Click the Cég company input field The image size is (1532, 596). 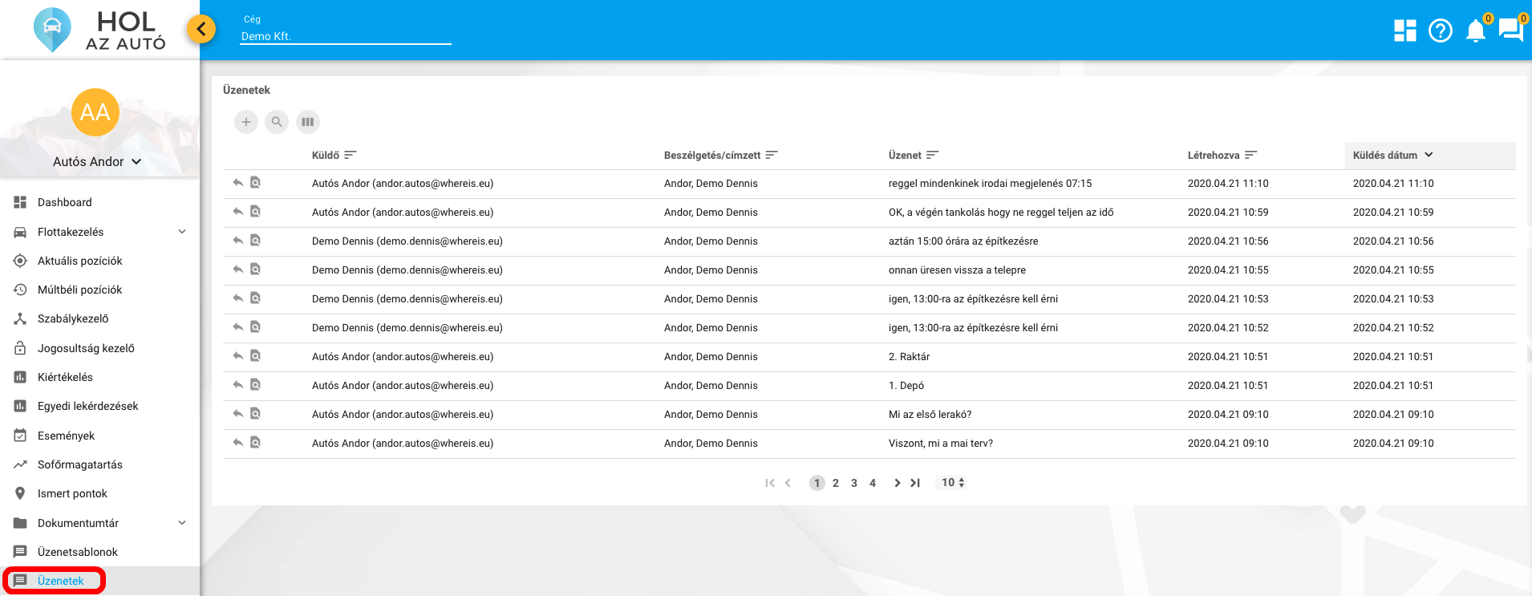tap(345, 36)
